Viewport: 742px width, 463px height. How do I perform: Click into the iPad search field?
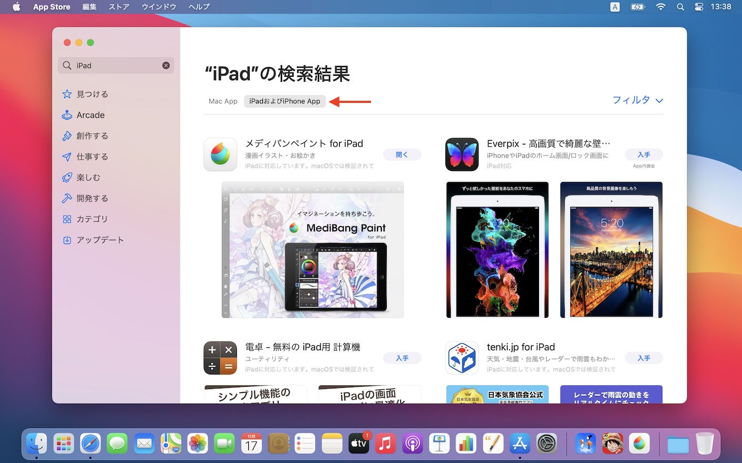(x=116, y=65)
